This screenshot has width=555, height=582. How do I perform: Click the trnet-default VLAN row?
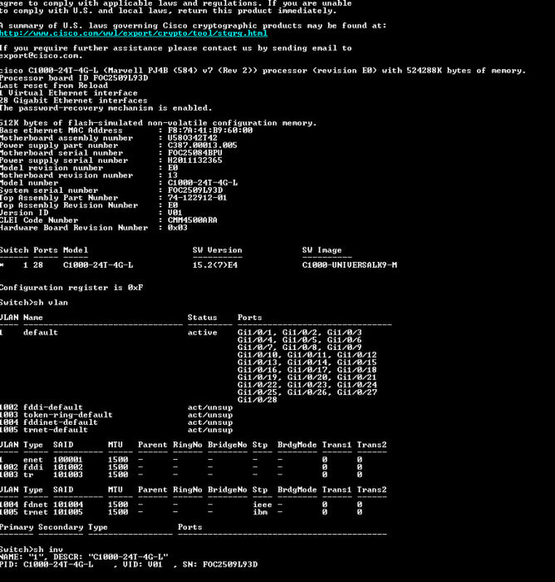pyautogui.click(x=116, y=430)
